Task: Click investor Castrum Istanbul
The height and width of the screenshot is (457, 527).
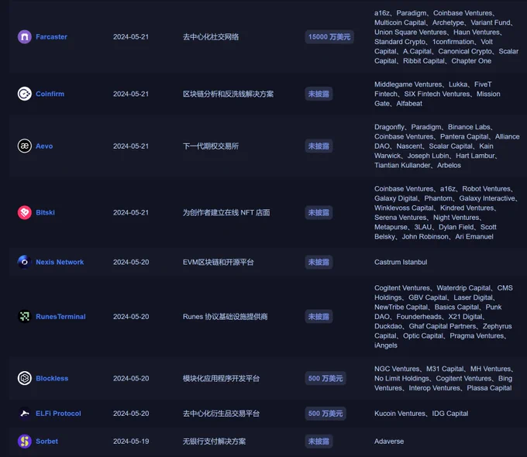Action: (401, 262)
